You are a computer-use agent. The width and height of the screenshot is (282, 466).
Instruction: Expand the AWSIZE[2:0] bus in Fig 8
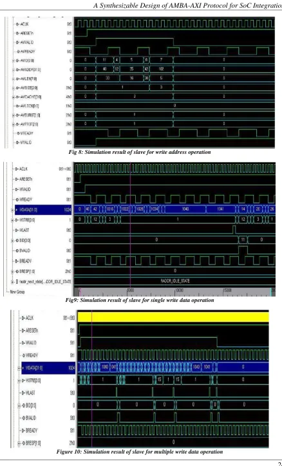pyautogui.click(x=13, y=88)
